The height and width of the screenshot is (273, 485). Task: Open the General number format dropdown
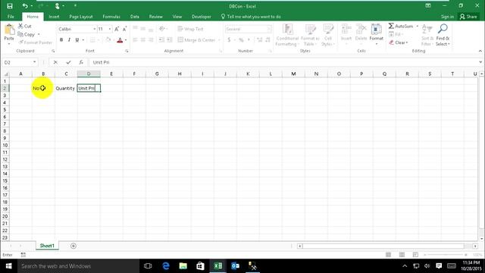pyautogui.click(x=269, y=29)
